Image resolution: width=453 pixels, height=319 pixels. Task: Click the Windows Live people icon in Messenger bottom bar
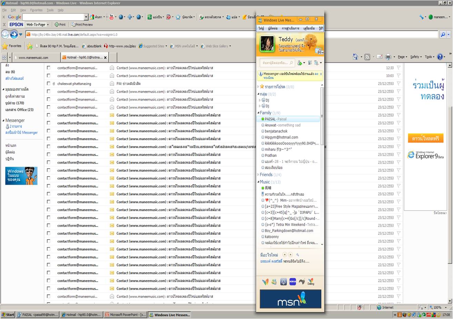click(274, 282)
